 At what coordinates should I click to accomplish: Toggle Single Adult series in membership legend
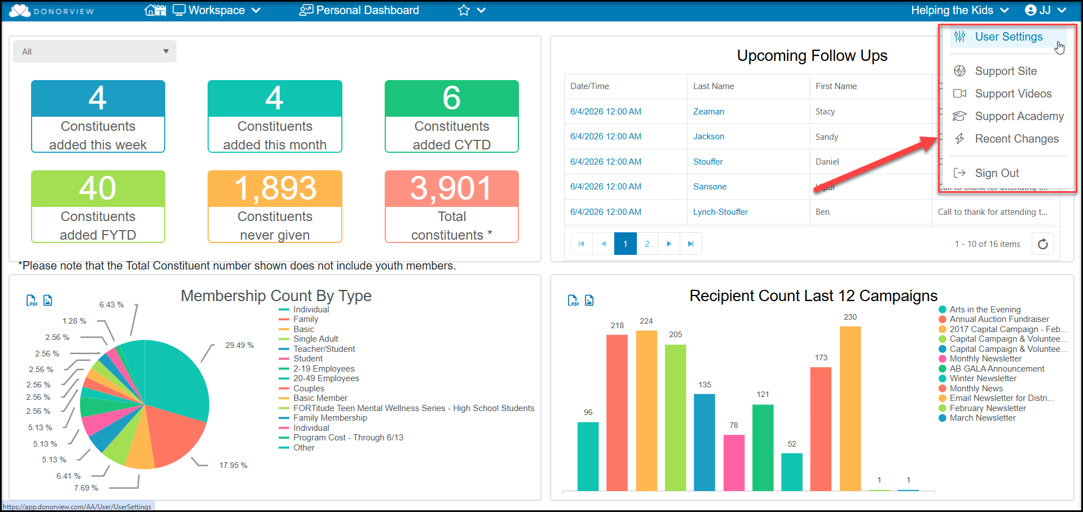309,339
